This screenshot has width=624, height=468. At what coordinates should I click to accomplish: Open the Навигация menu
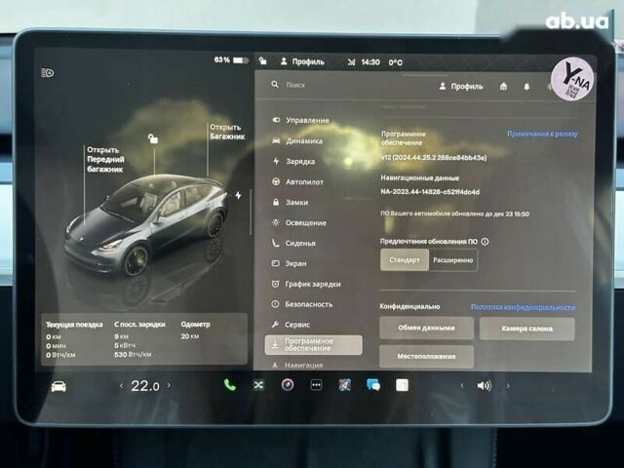297,365
